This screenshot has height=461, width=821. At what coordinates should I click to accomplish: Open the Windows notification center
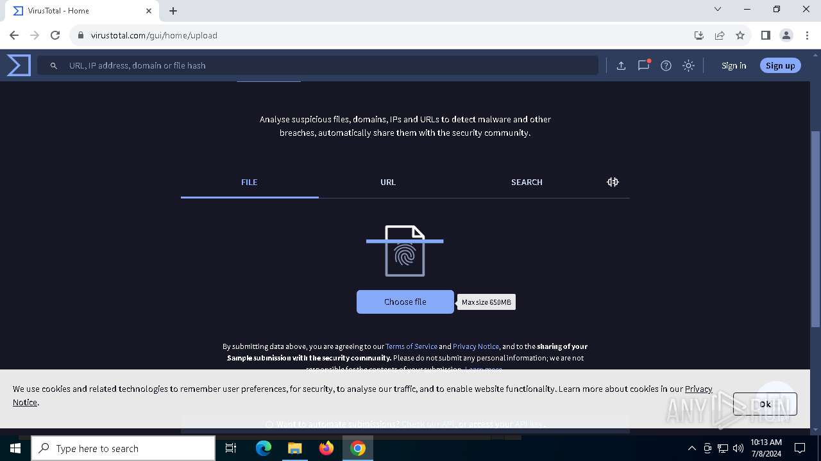[x=800, y=448]
